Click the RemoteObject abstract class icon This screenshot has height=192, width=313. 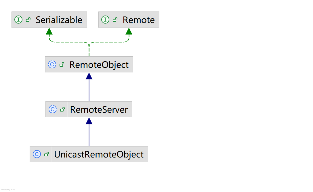[x=52, y=64]
